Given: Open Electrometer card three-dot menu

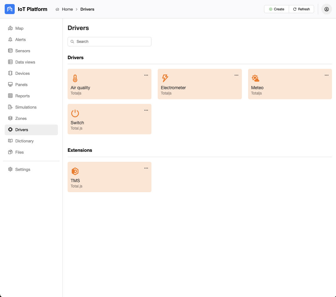Looking at the screenshot, I should [x=237, y=75].
